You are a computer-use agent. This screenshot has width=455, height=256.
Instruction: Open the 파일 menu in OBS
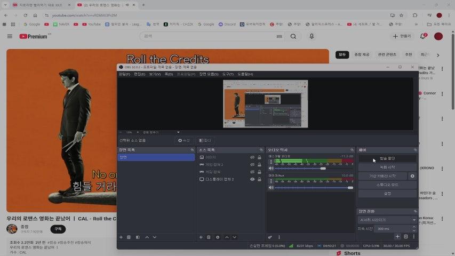(124, 74)
